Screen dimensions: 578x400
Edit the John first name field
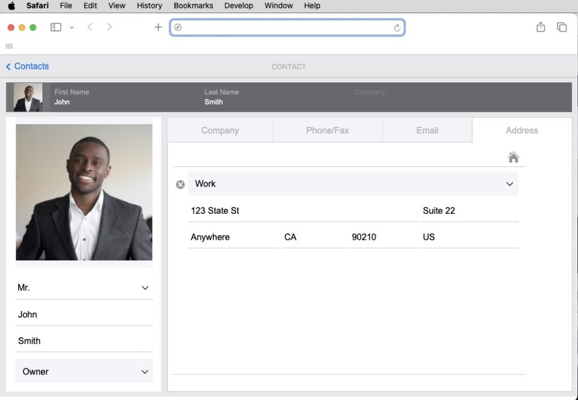84,315
